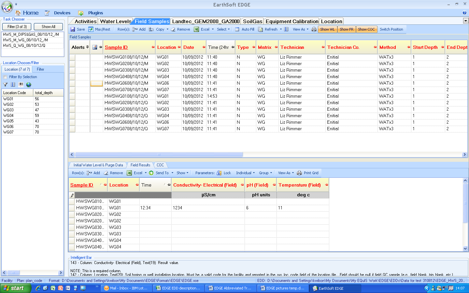The width and height of the screenshot is (469, 293).
Task: Switch to the Activities tab
Action: tap(85, 21)
